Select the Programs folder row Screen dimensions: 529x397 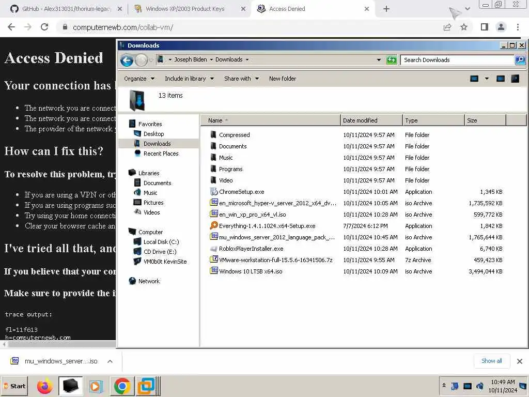(x=356, y=169)
